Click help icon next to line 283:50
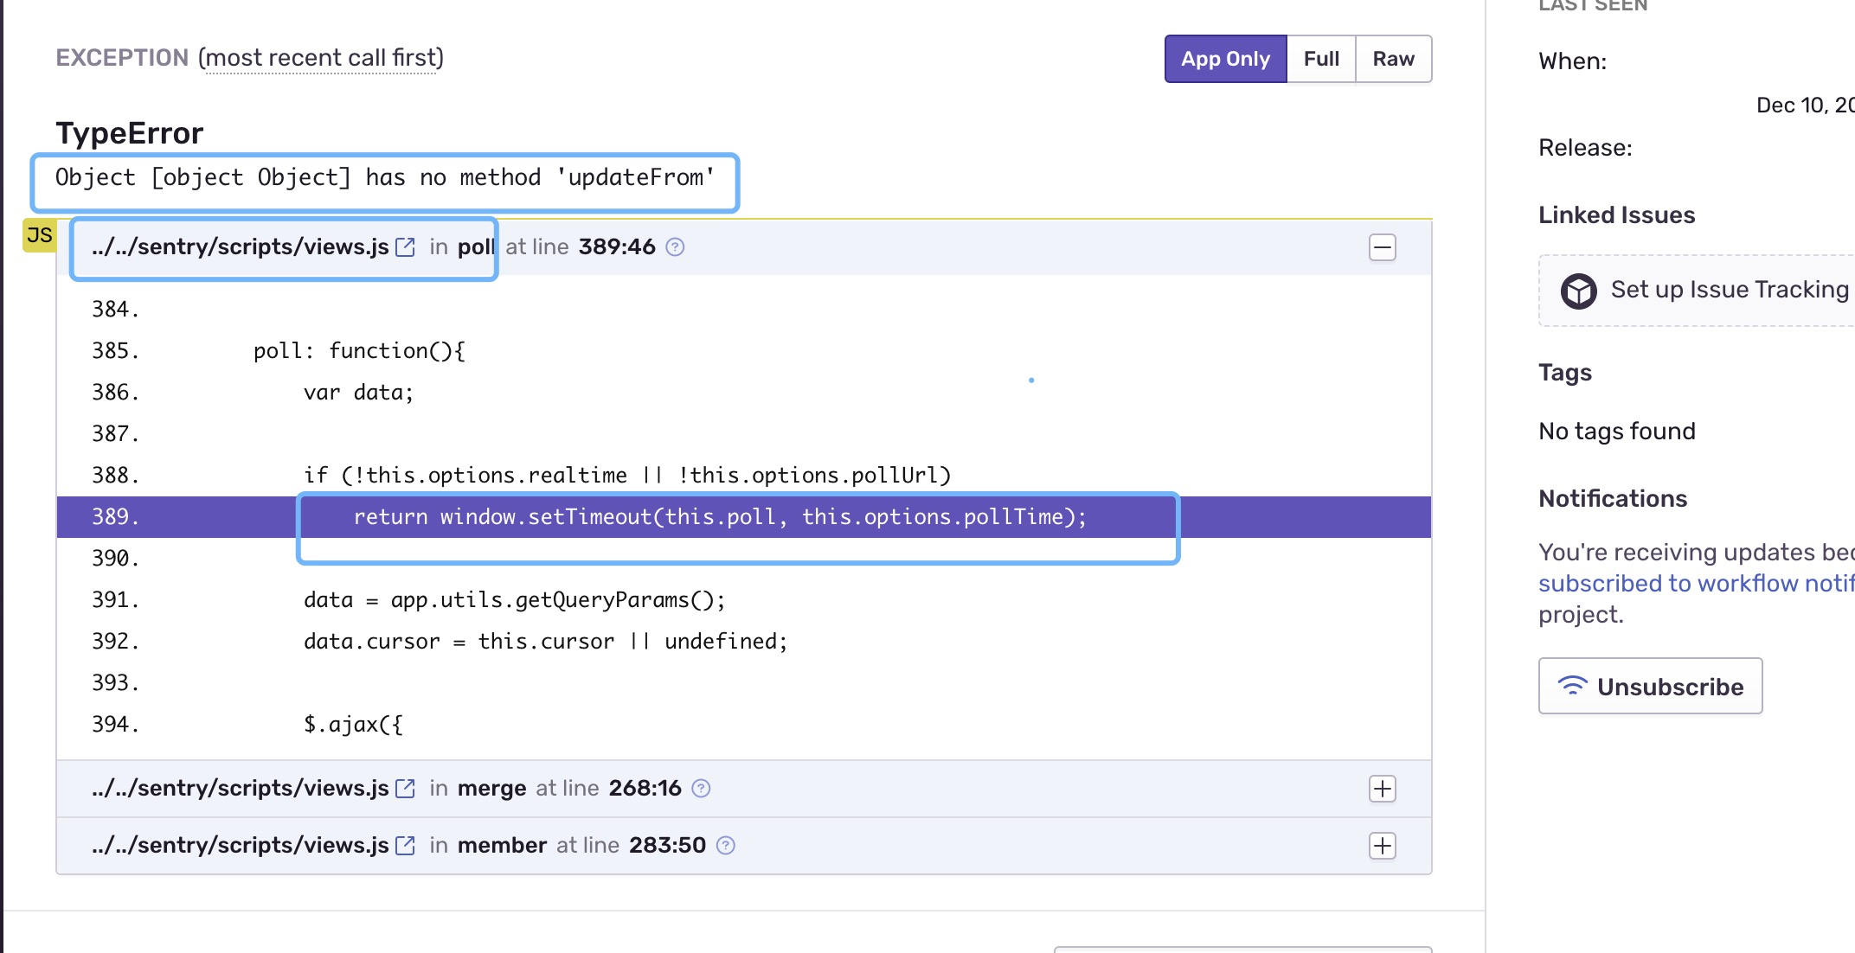The image size is (1855, 953). pyautogui.click(x=727, y=846)
